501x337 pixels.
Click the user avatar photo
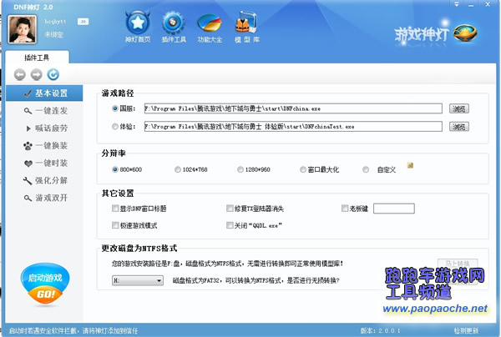coord(22,29)
